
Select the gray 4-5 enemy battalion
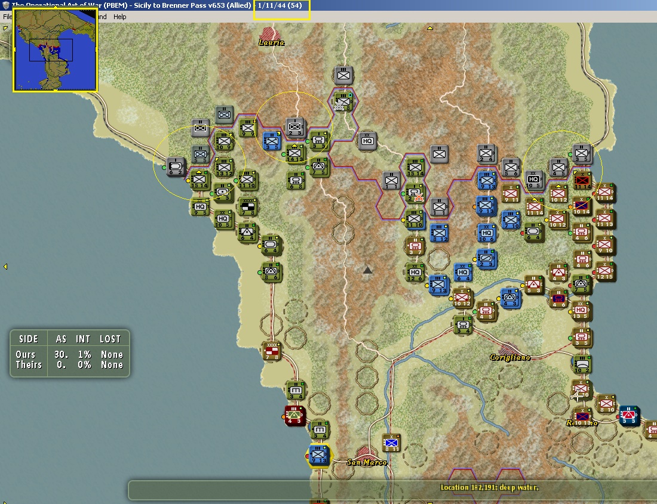point(558,167)
